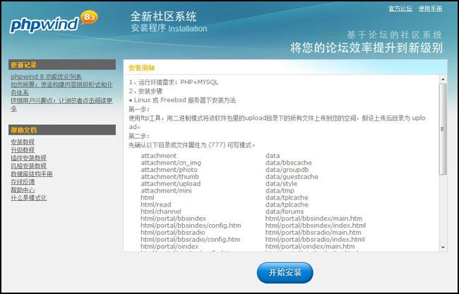Click the scrollbar down arrow in 安装须知

(443, 247)
